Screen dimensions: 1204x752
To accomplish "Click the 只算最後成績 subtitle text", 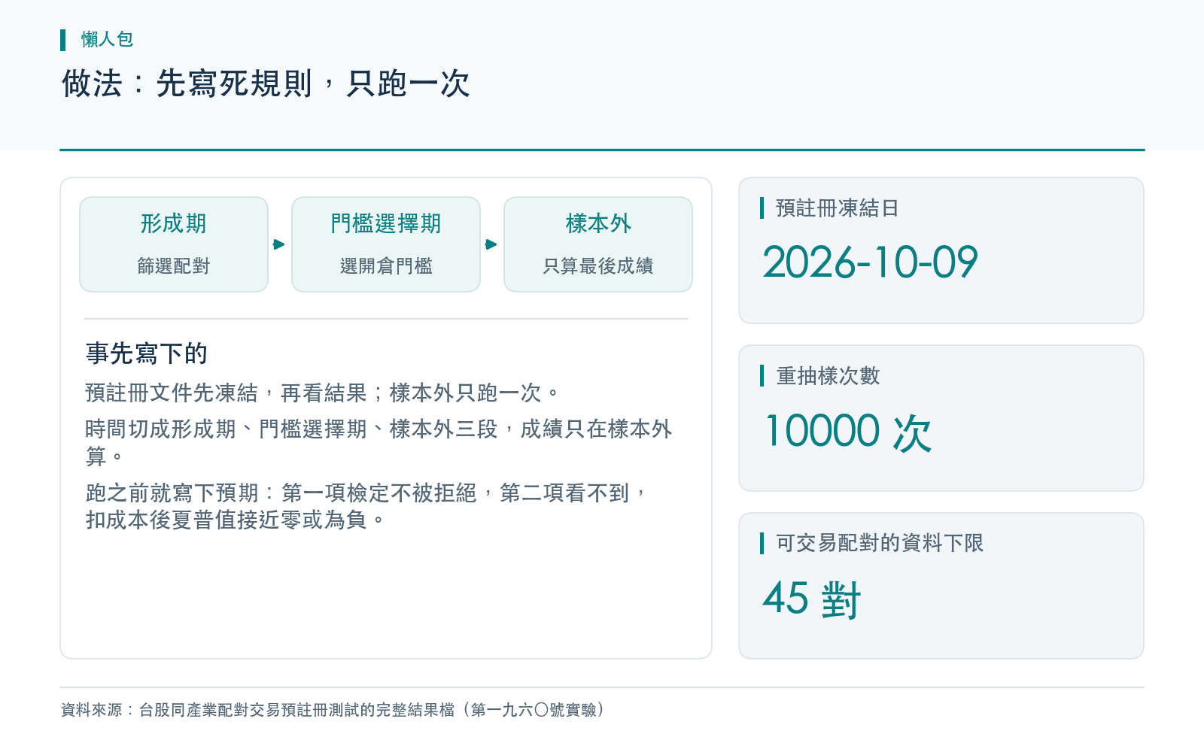I will pyautogui.click(x=598, y=265).
